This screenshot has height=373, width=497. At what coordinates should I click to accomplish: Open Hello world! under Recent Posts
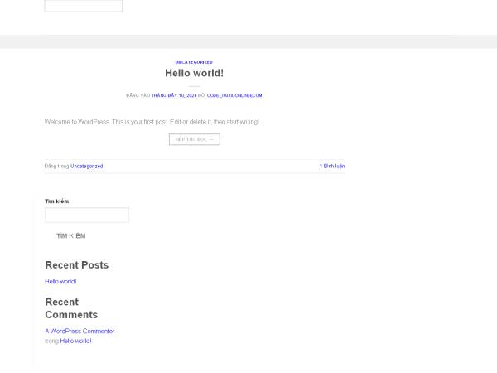[x=60, y=281]
